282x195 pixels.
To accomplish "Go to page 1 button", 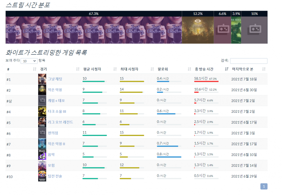I will click(264, 186).
